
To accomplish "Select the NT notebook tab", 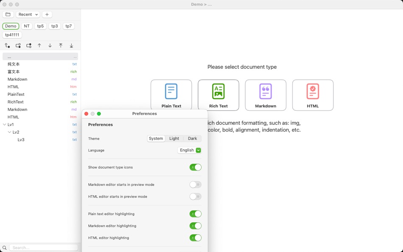I will [27, 26].
